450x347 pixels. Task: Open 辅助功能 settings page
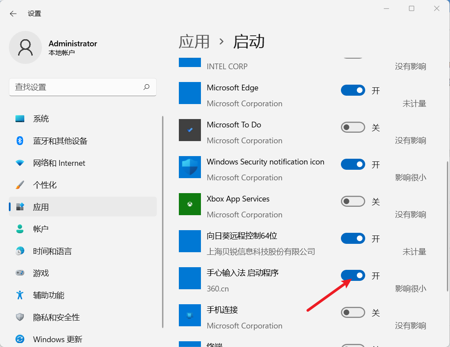click(x=83, y=295)
